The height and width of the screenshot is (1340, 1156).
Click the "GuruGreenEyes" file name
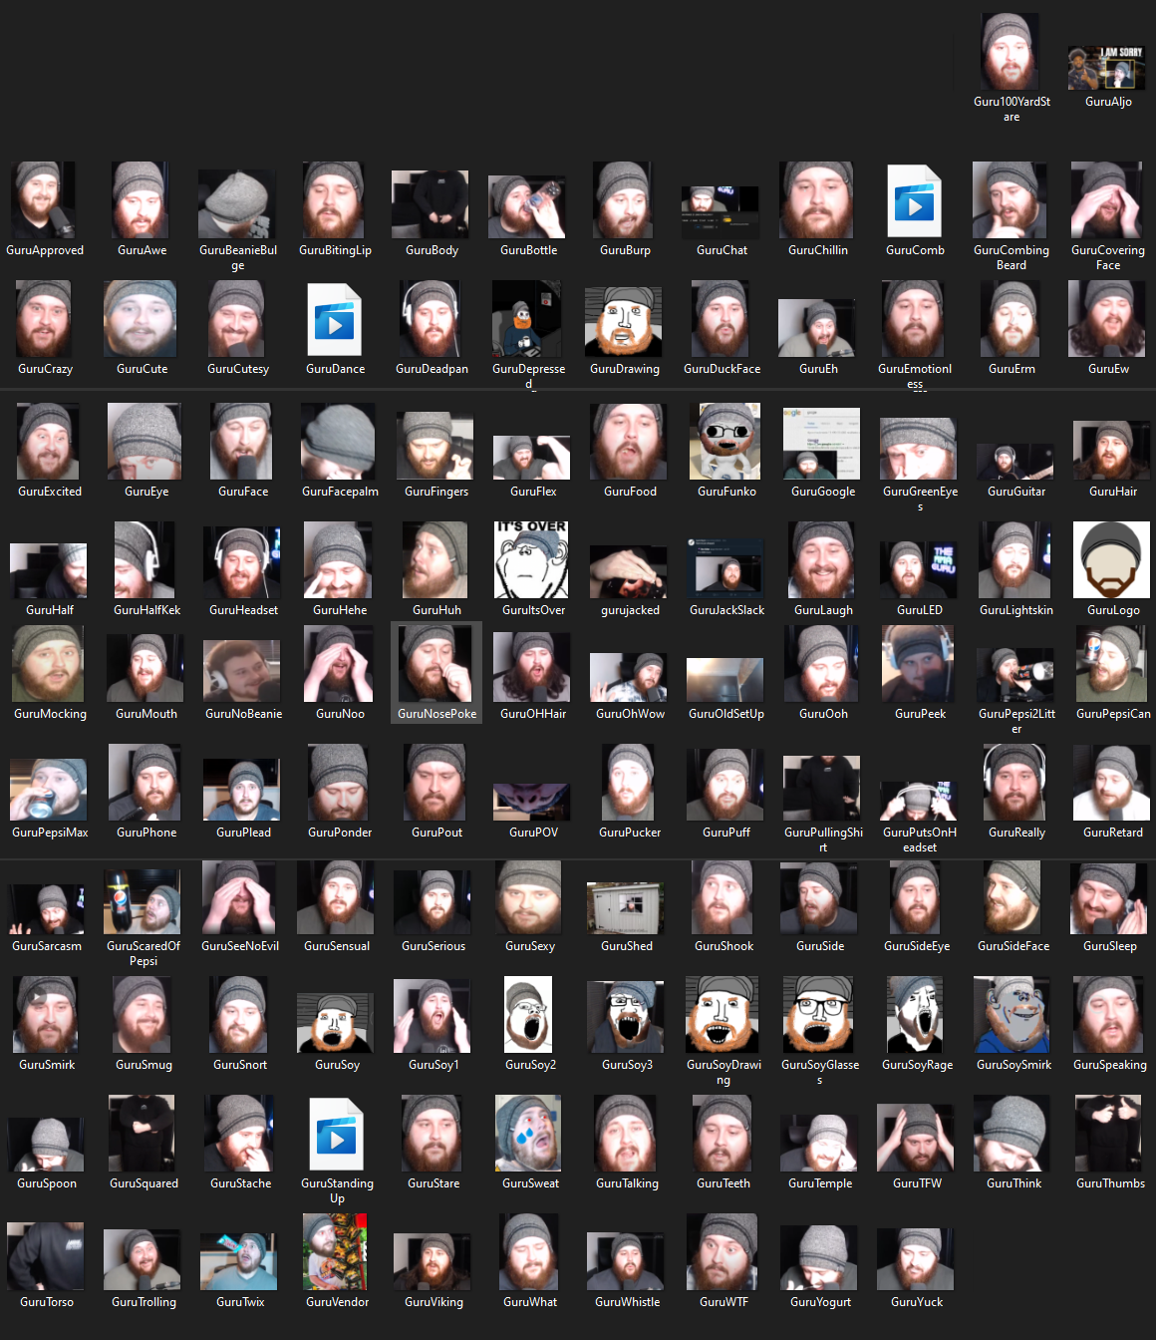point(918,500)
